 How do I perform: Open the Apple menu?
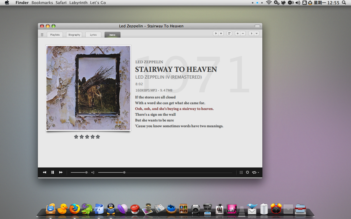(7, 3)
